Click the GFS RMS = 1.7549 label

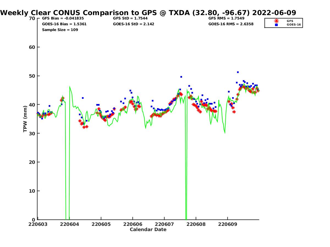click(x=226, y=18)
